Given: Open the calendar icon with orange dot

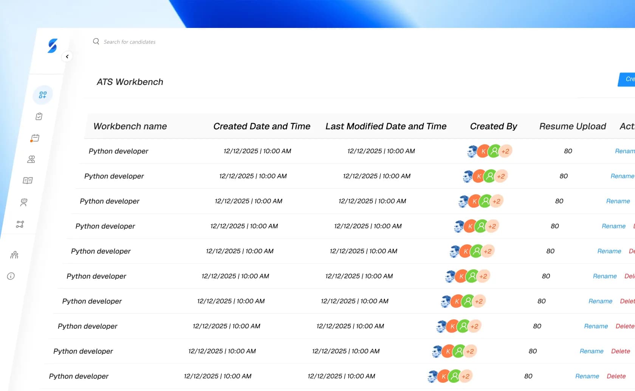Looking at the screenshot, I should pos(35,138).
